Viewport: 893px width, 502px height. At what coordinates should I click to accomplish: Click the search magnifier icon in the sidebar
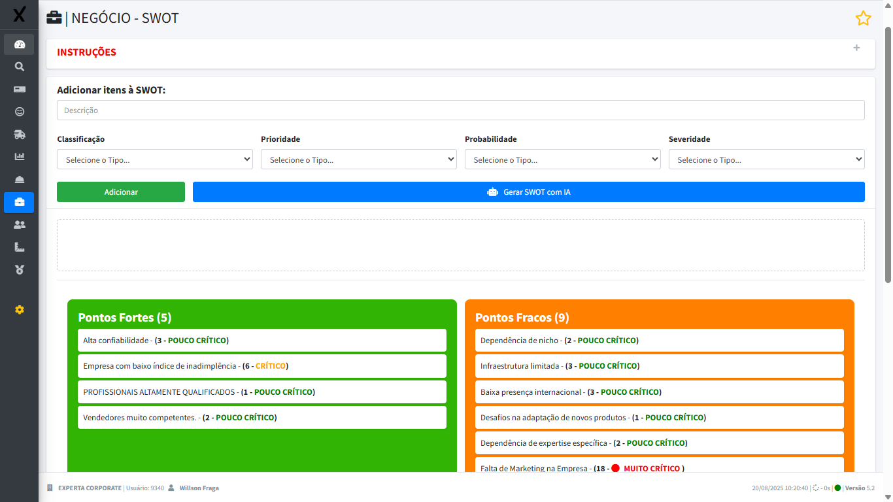pyautogui.click(x=18, y=66)
